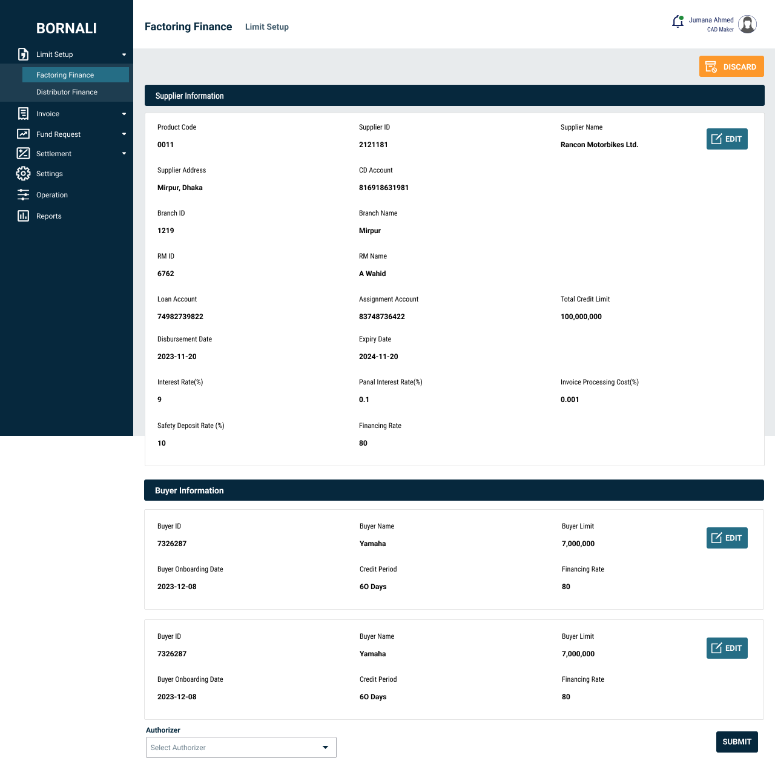This screenshot has width=775, height=758.
Task: Click the CAD Maker role label
Action: [721, 30]
